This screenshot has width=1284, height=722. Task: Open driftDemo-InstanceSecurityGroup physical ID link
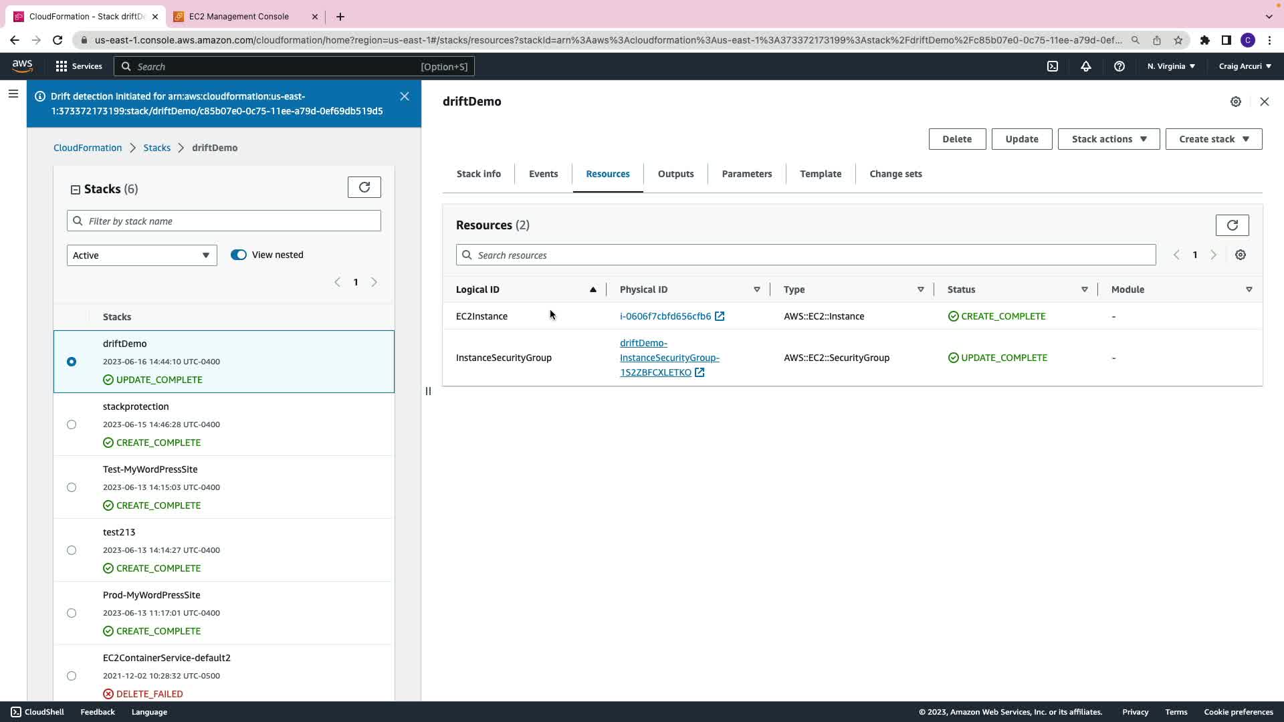pyautogui.click(x=669, y=358)
